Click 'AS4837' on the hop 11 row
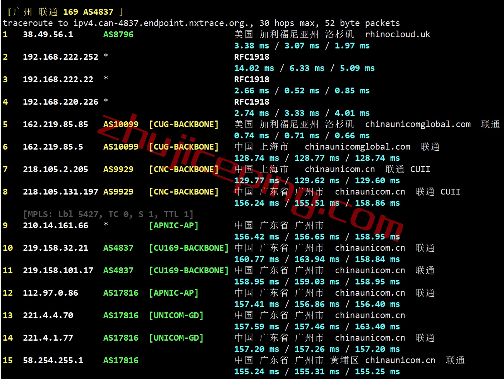Viewport: 504px width, 379px height. tap(118, 270)
